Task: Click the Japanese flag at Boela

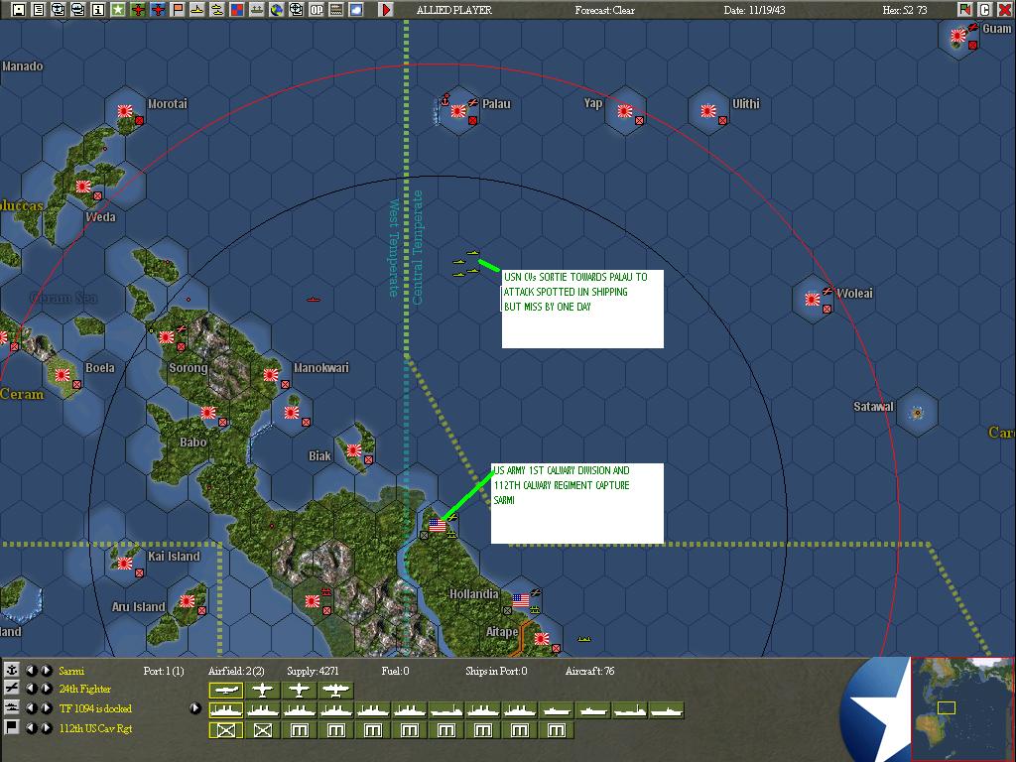Action: coord(63,374)
